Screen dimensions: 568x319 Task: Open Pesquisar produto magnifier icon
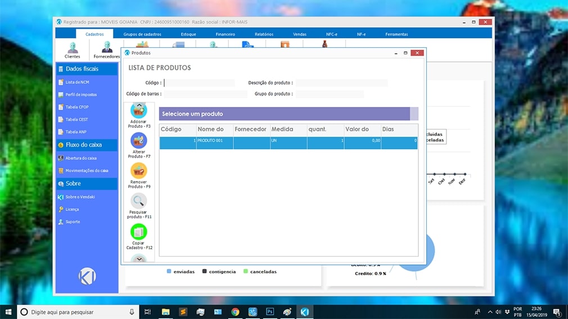coord(138,201)
